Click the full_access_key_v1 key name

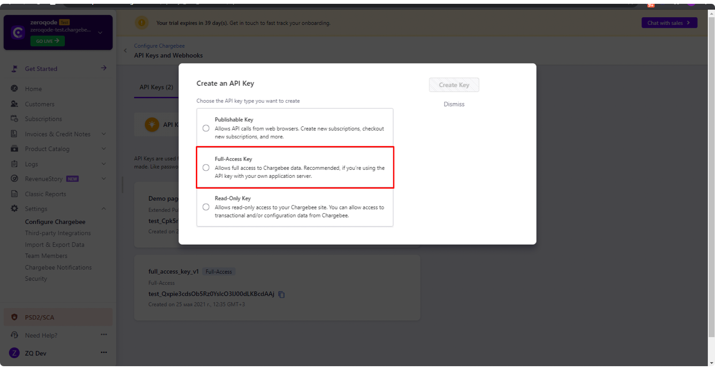[x=174, y=271]
